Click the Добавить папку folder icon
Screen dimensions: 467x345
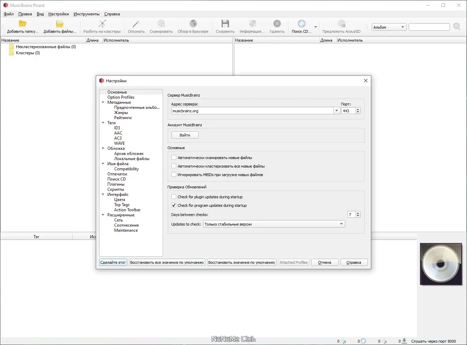pos(22,24)
